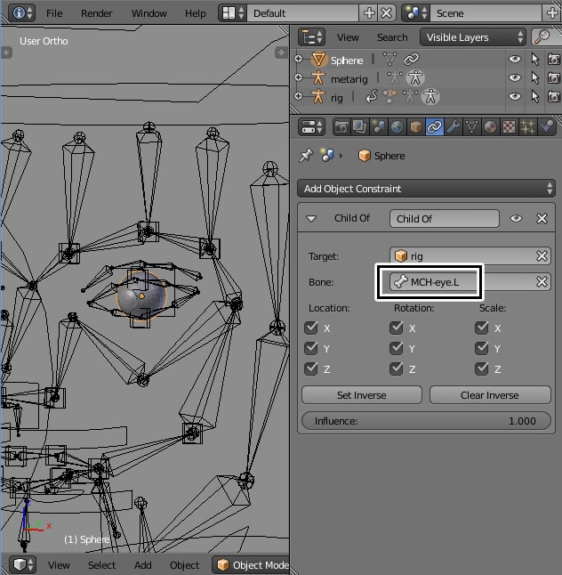Toggle Child Of constraint visibility eye
Screen dimensions: 562x575
coord(516,219)
